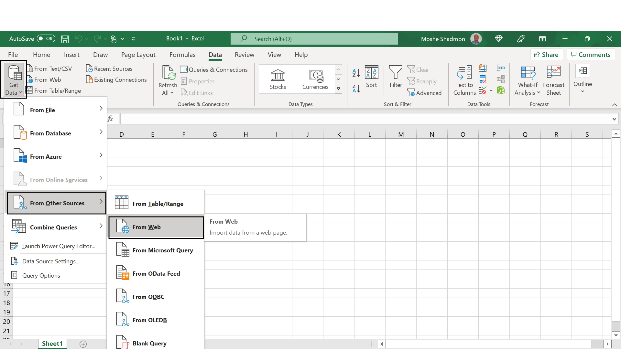Choose From Web in submenu
This screenshot has width=621, height=349.
[156, 227]
